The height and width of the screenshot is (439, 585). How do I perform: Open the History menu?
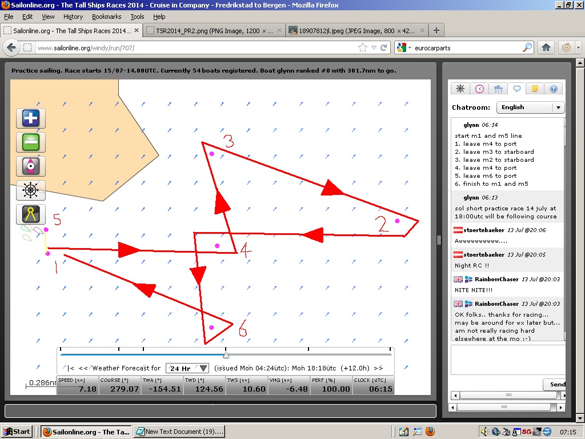coord(73,17)
